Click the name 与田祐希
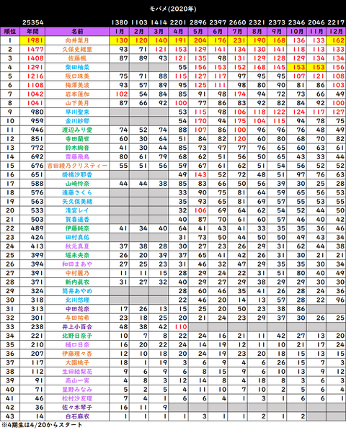This screenshot has height=430, width=346. click(77, 318)
